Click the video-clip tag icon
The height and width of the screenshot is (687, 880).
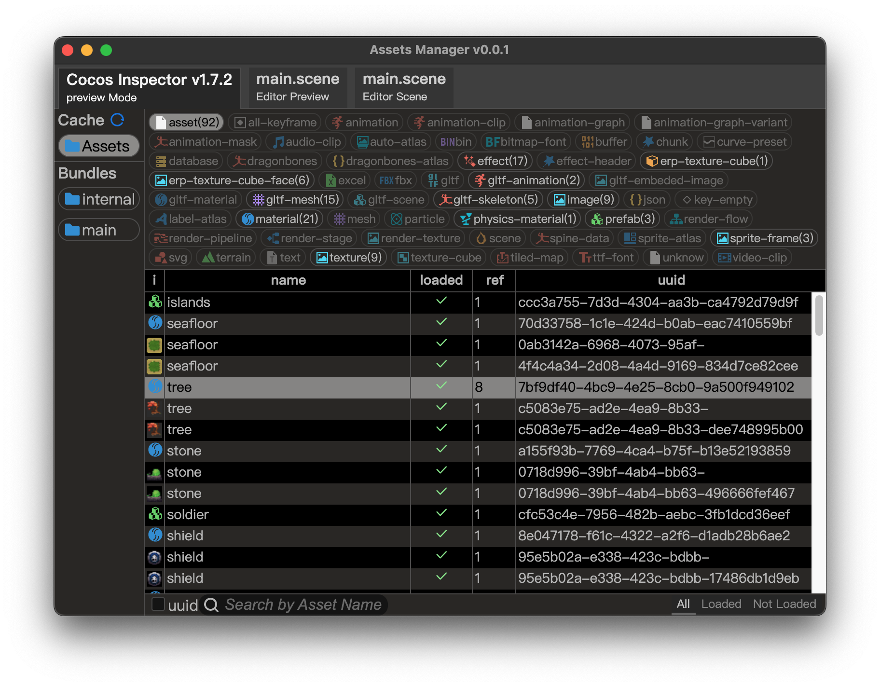(724, 258)
